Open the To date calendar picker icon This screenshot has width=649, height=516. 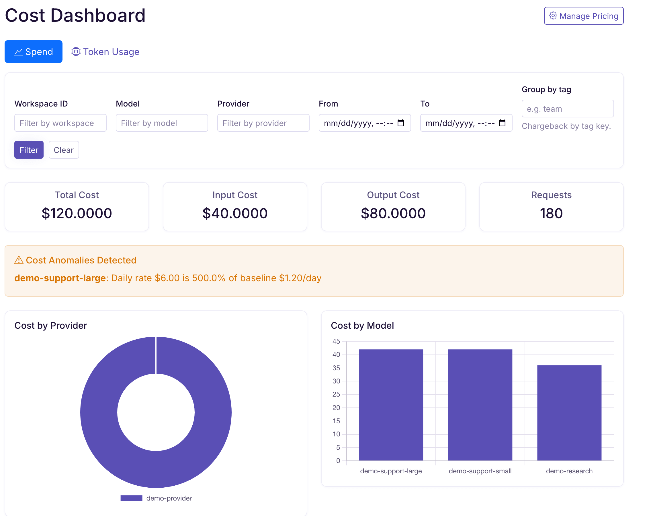pyautogui.click(x=502, y=123)
